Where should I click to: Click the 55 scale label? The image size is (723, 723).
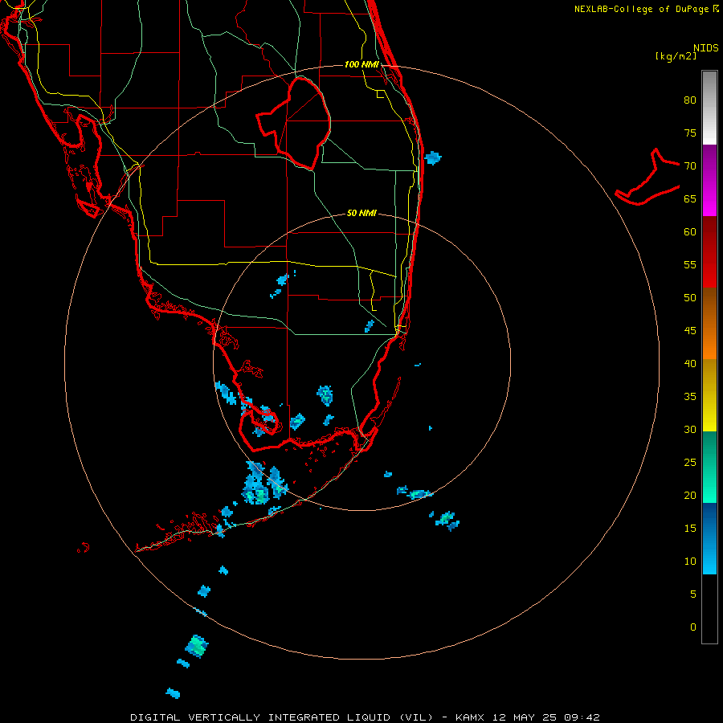[x=690, y=264]
